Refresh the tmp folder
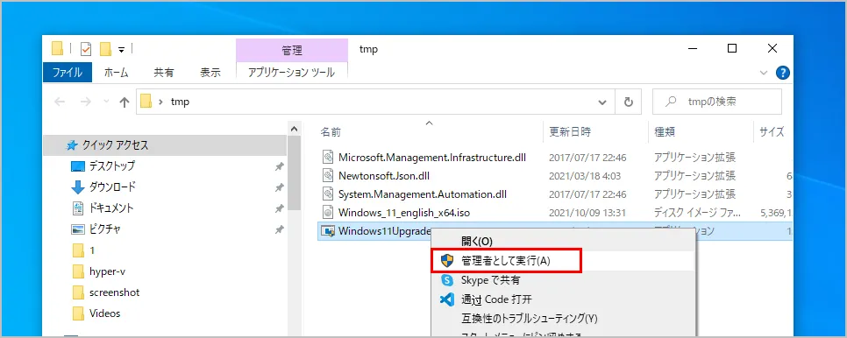The image size is (847, 338). point(628,102)
